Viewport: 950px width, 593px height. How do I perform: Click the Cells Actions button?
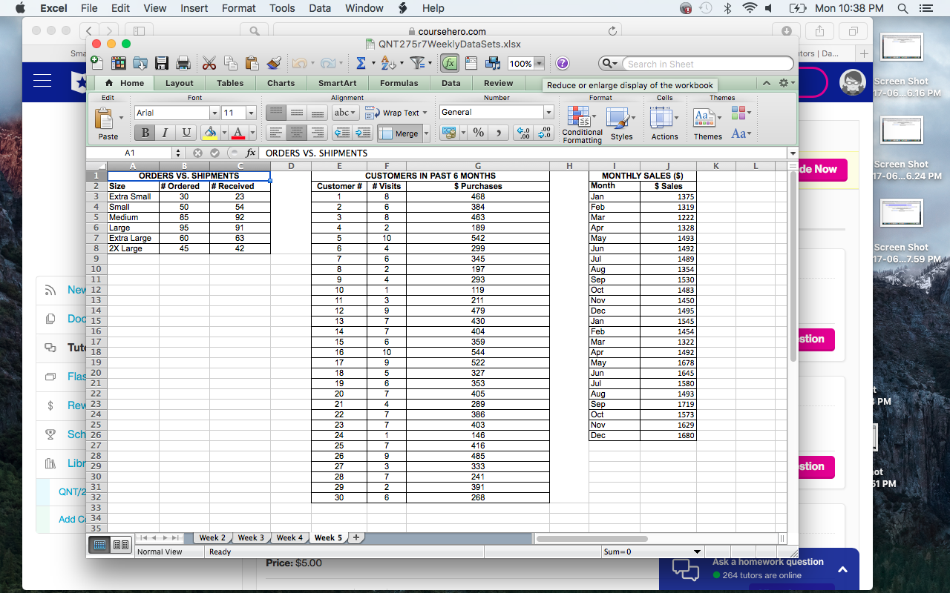point(664,124)
